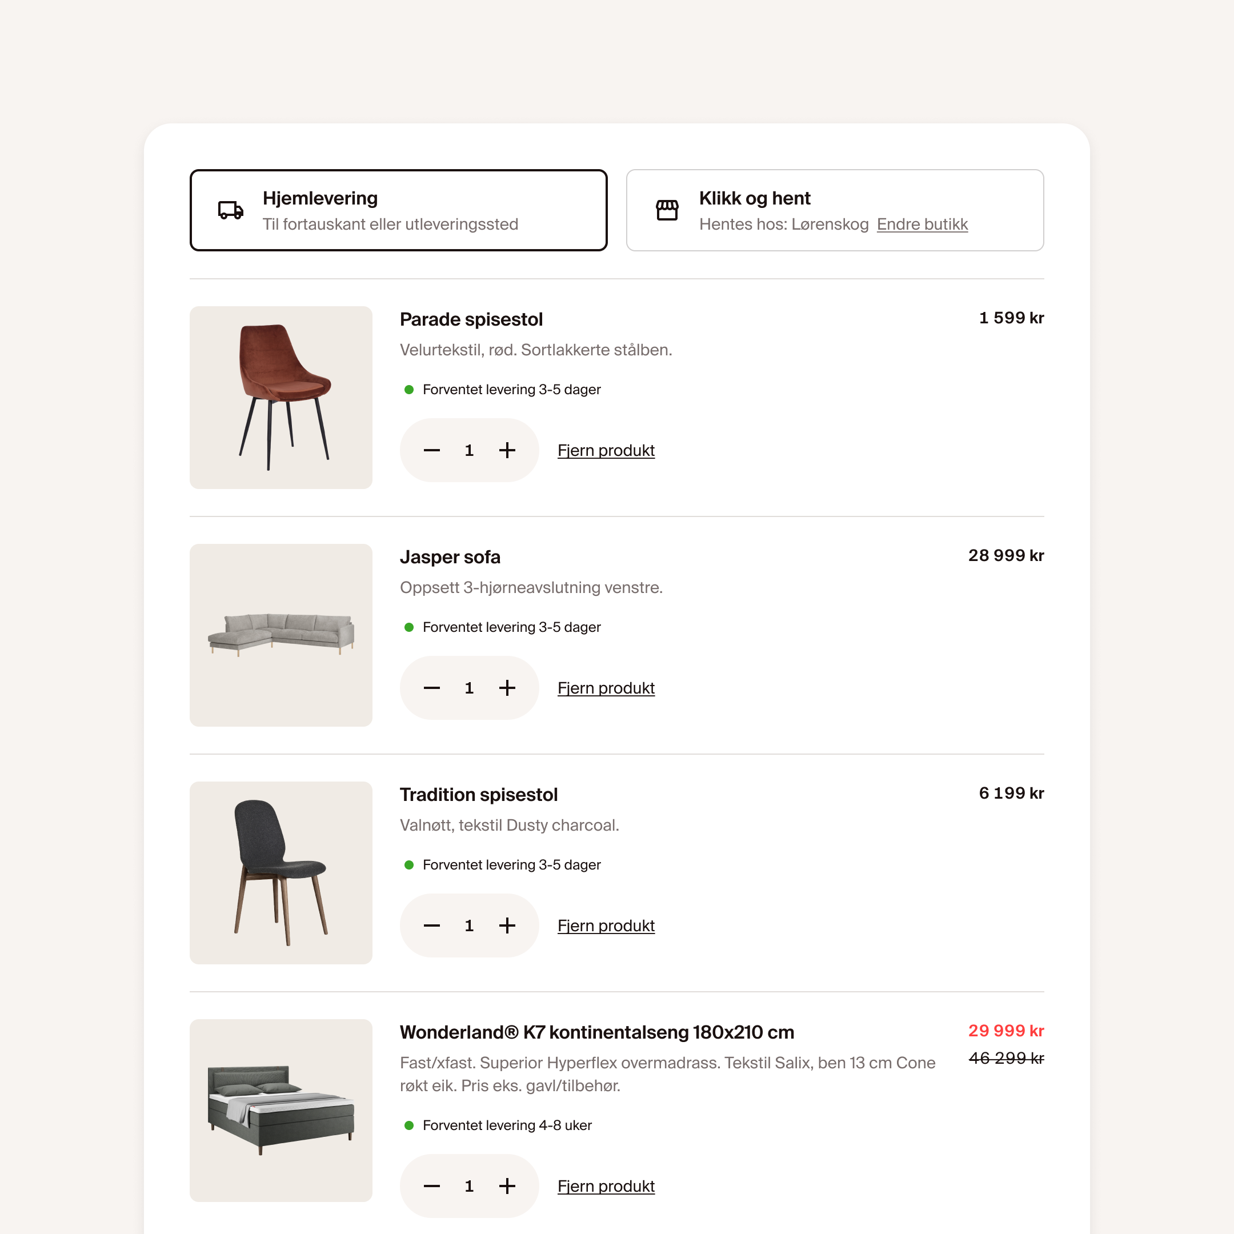Increase quantity of Jasper sofa
The image size is (1234, 1234).
507,688
